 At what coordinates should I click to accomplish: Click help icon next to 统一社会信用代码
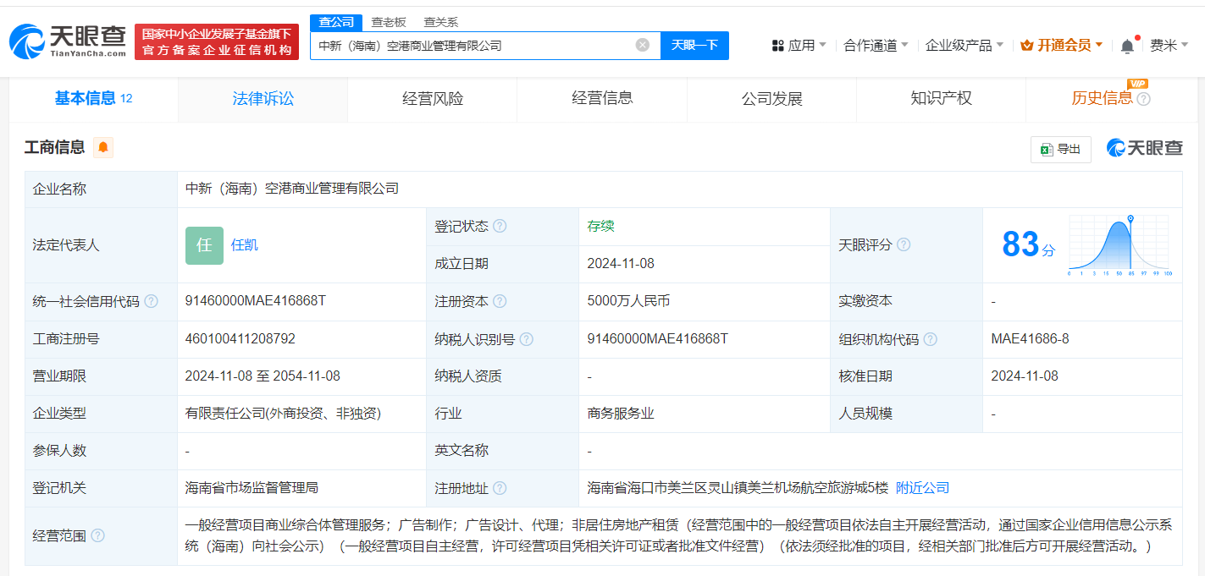[x=152, y=302]
